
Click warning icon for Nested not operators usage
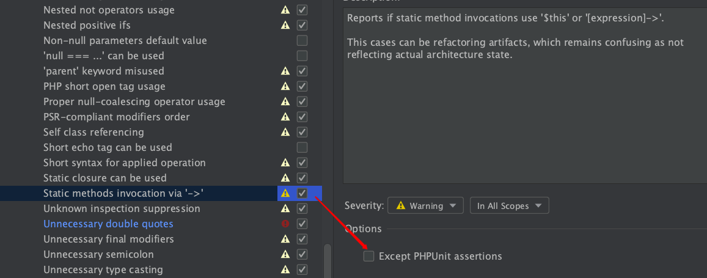(x=285, y=9)
